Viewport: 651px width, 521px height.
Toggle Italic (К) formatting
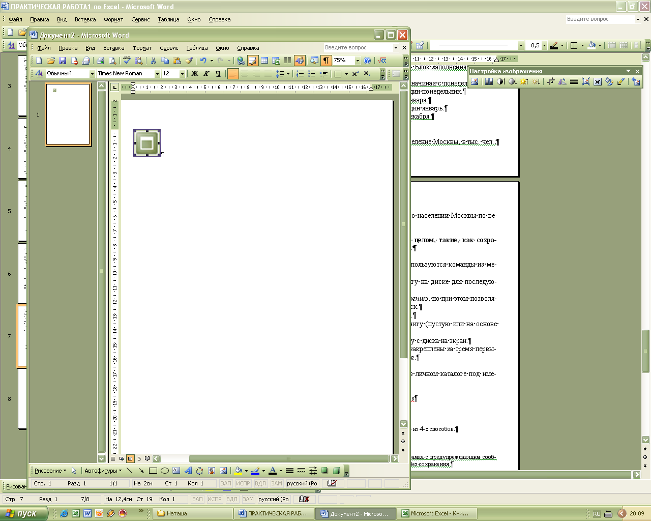click(x=206, y=74)
